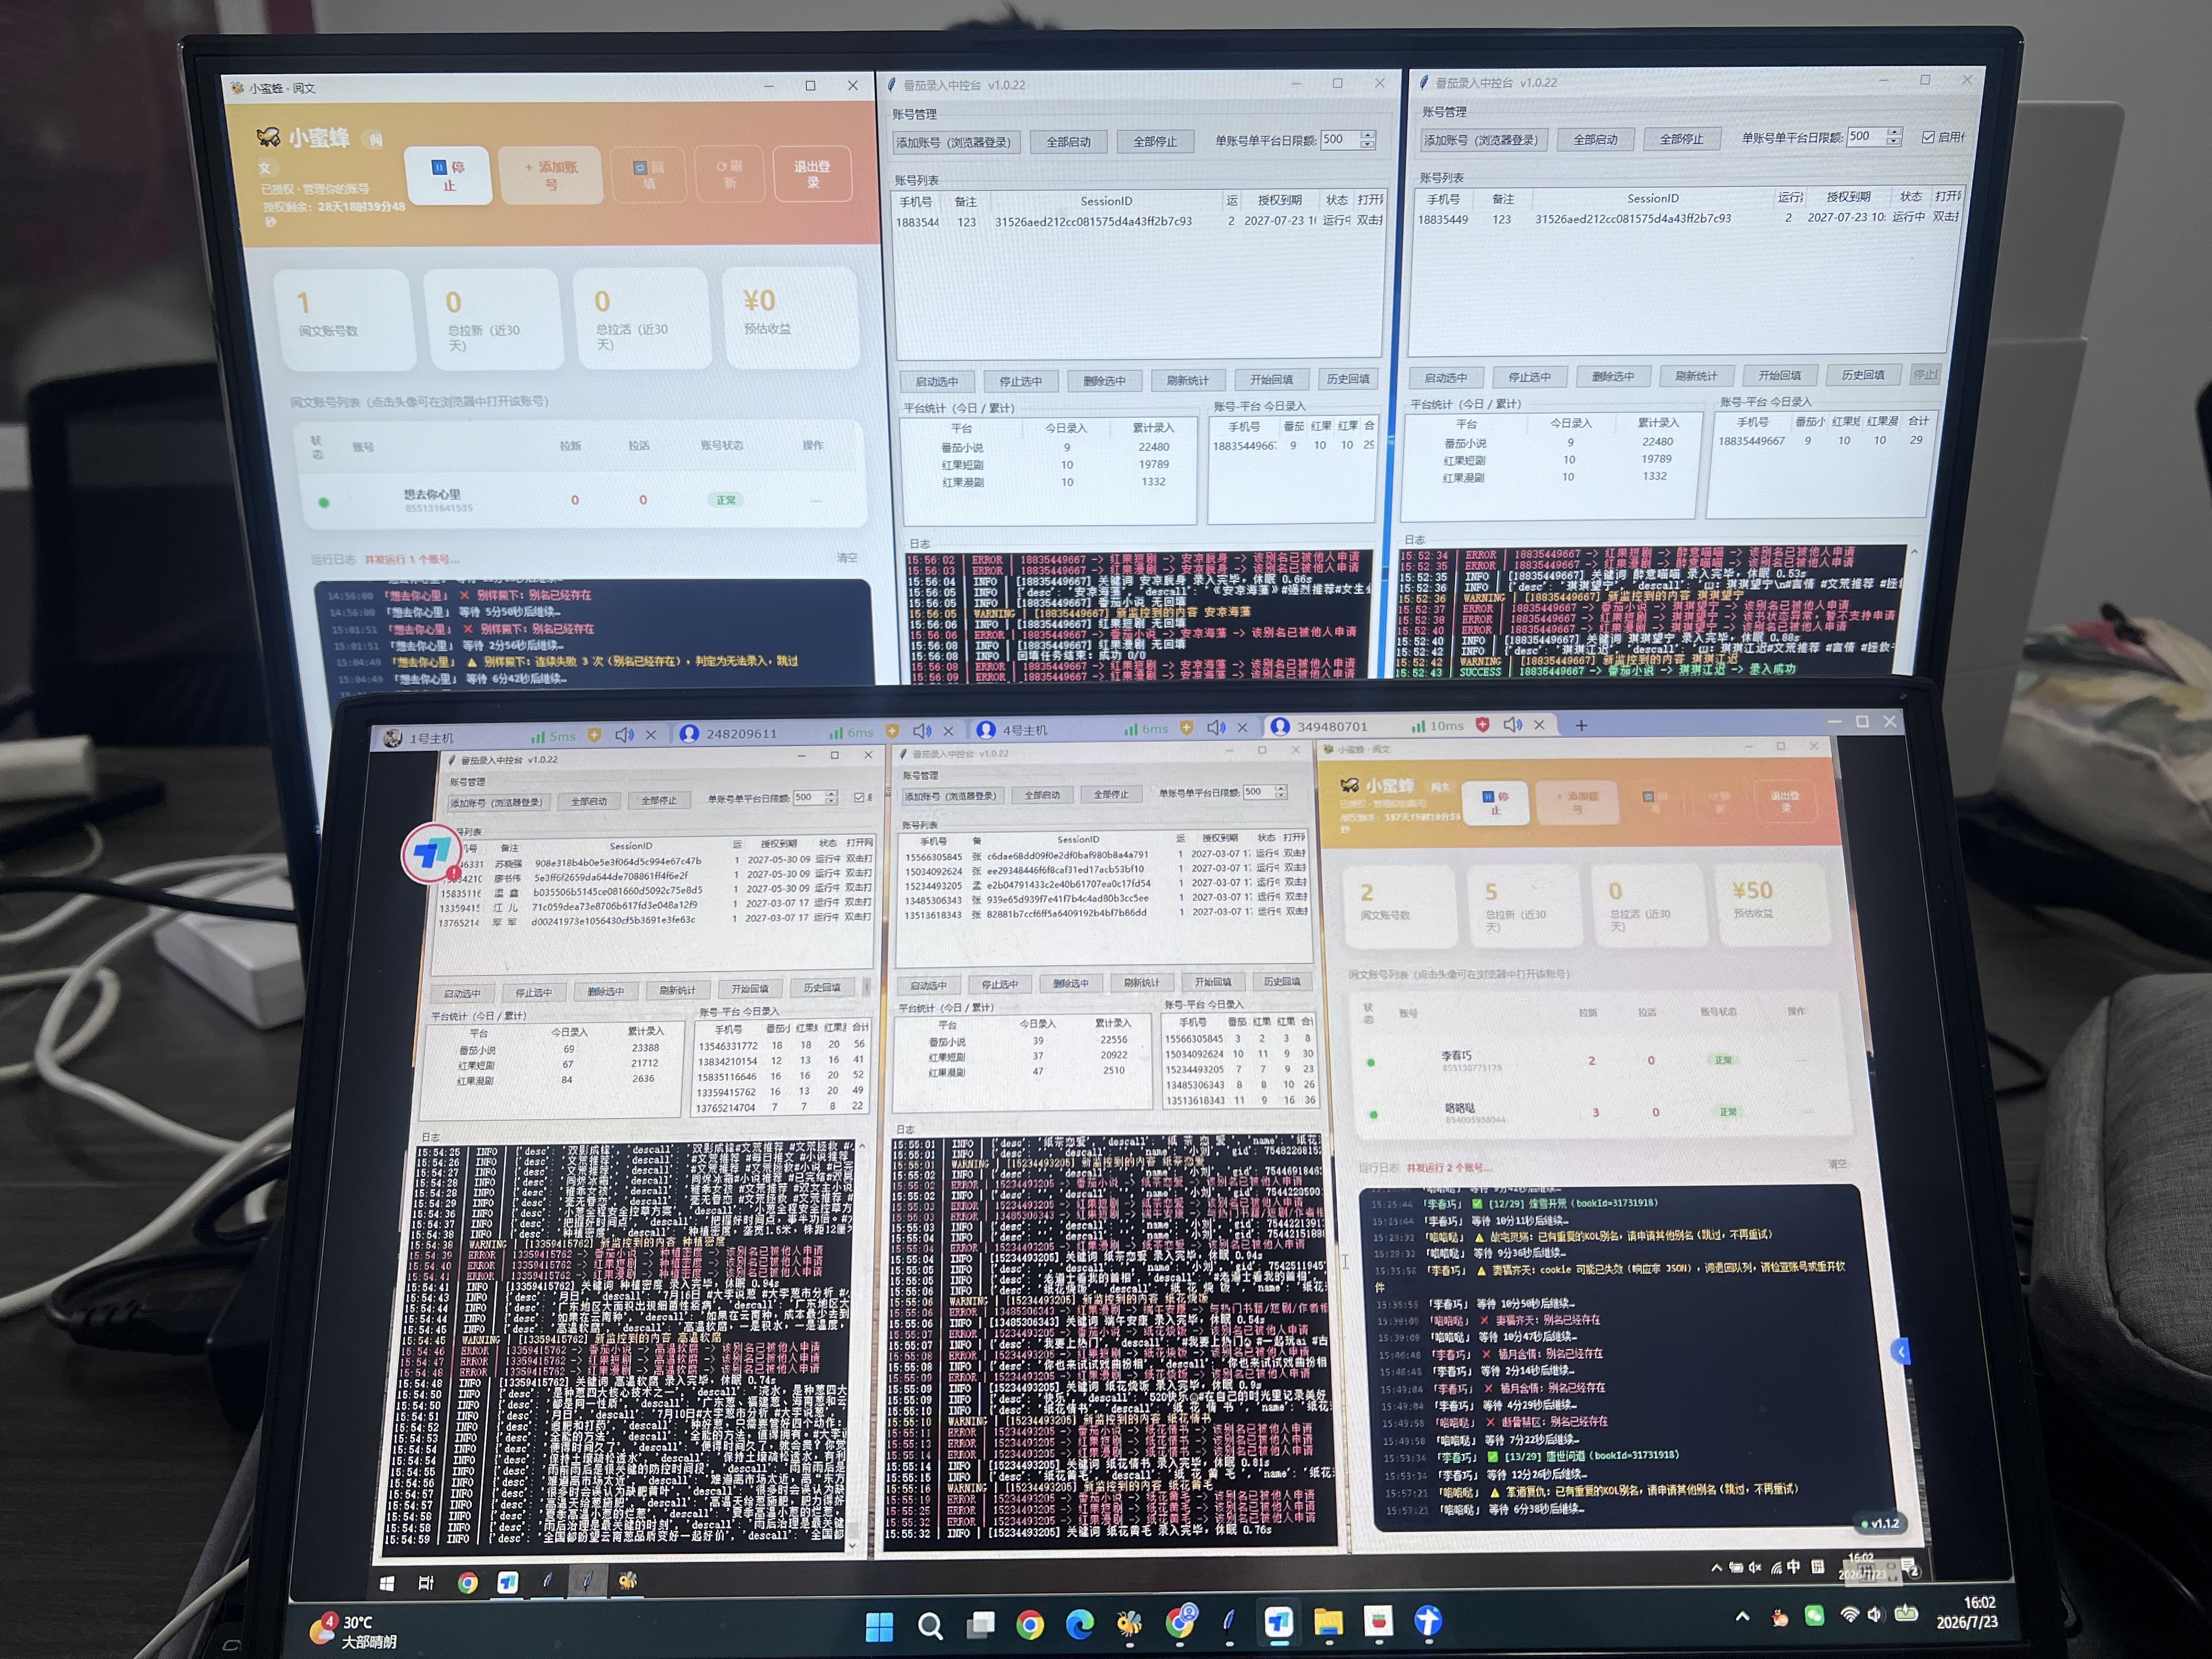Click 历史回填 in the remote middle 番茄 window
2212x1659 pixels.
click(1281, 982)
